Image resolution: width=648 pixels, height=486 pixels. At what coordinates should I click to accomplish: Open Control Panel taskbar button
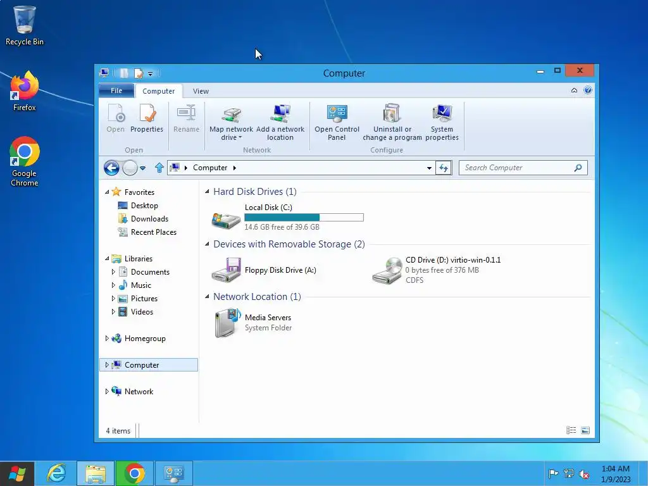click(173, 473)
